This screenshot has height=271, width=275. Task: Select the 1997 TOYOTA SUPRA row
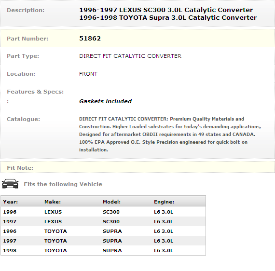tap(103, 241)
